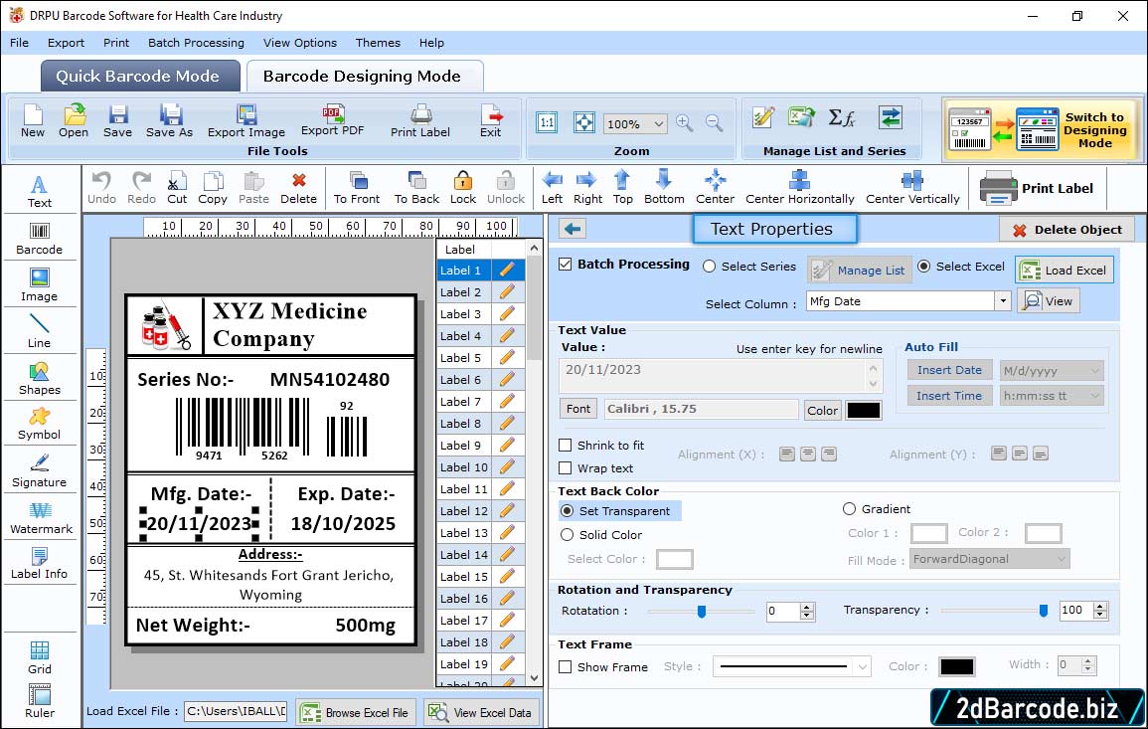Screen dimensions: 1148x729
Task: Create a New label file
Action: (33, 121)
